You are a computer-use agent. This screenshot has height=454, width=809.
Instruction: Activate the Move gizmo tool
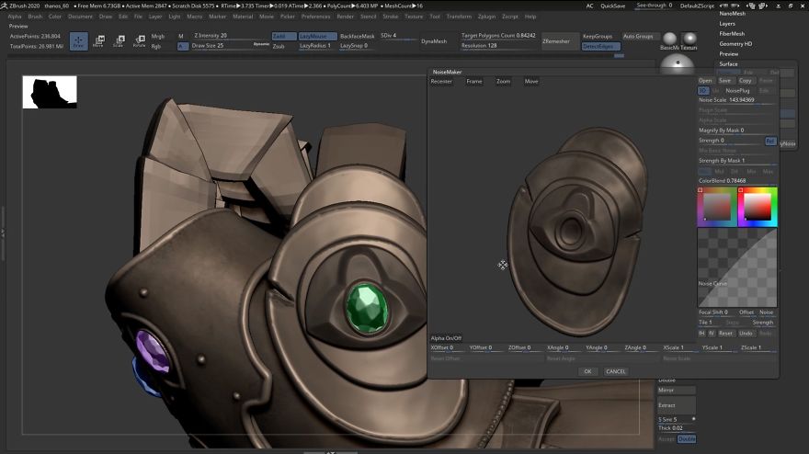tap(98, 41)
